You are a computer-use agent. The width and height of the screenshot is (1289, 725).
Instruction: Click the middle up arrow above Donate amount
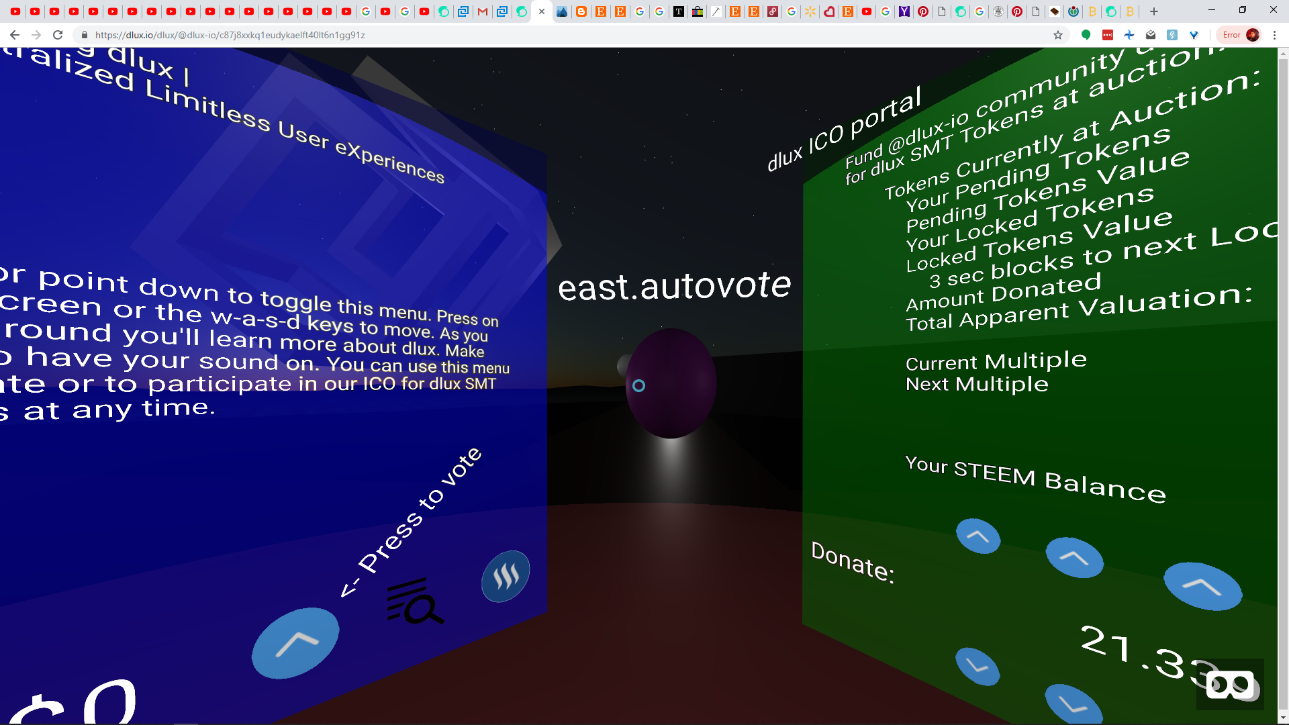1074,557
